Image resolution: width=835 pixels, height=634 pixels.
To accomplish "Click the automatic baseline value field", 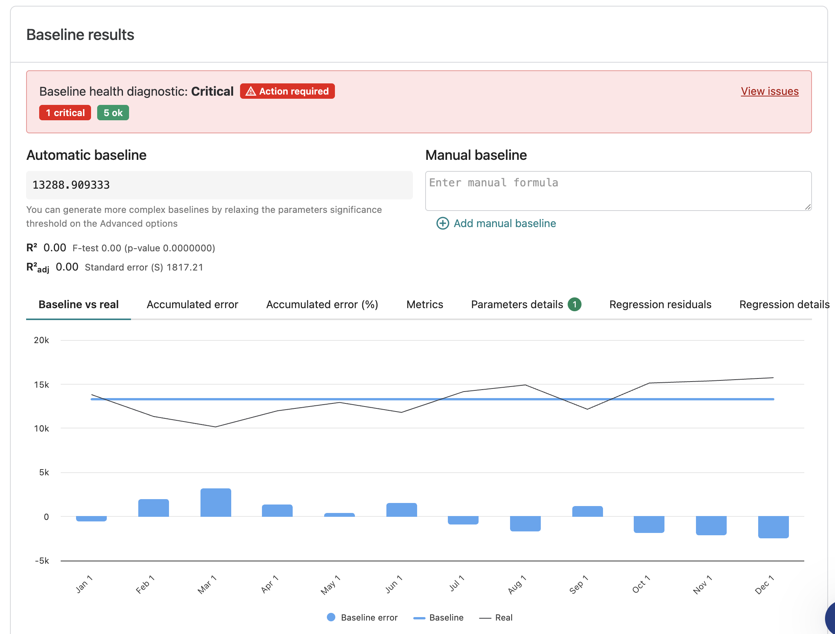I will [x=219, y=185].
